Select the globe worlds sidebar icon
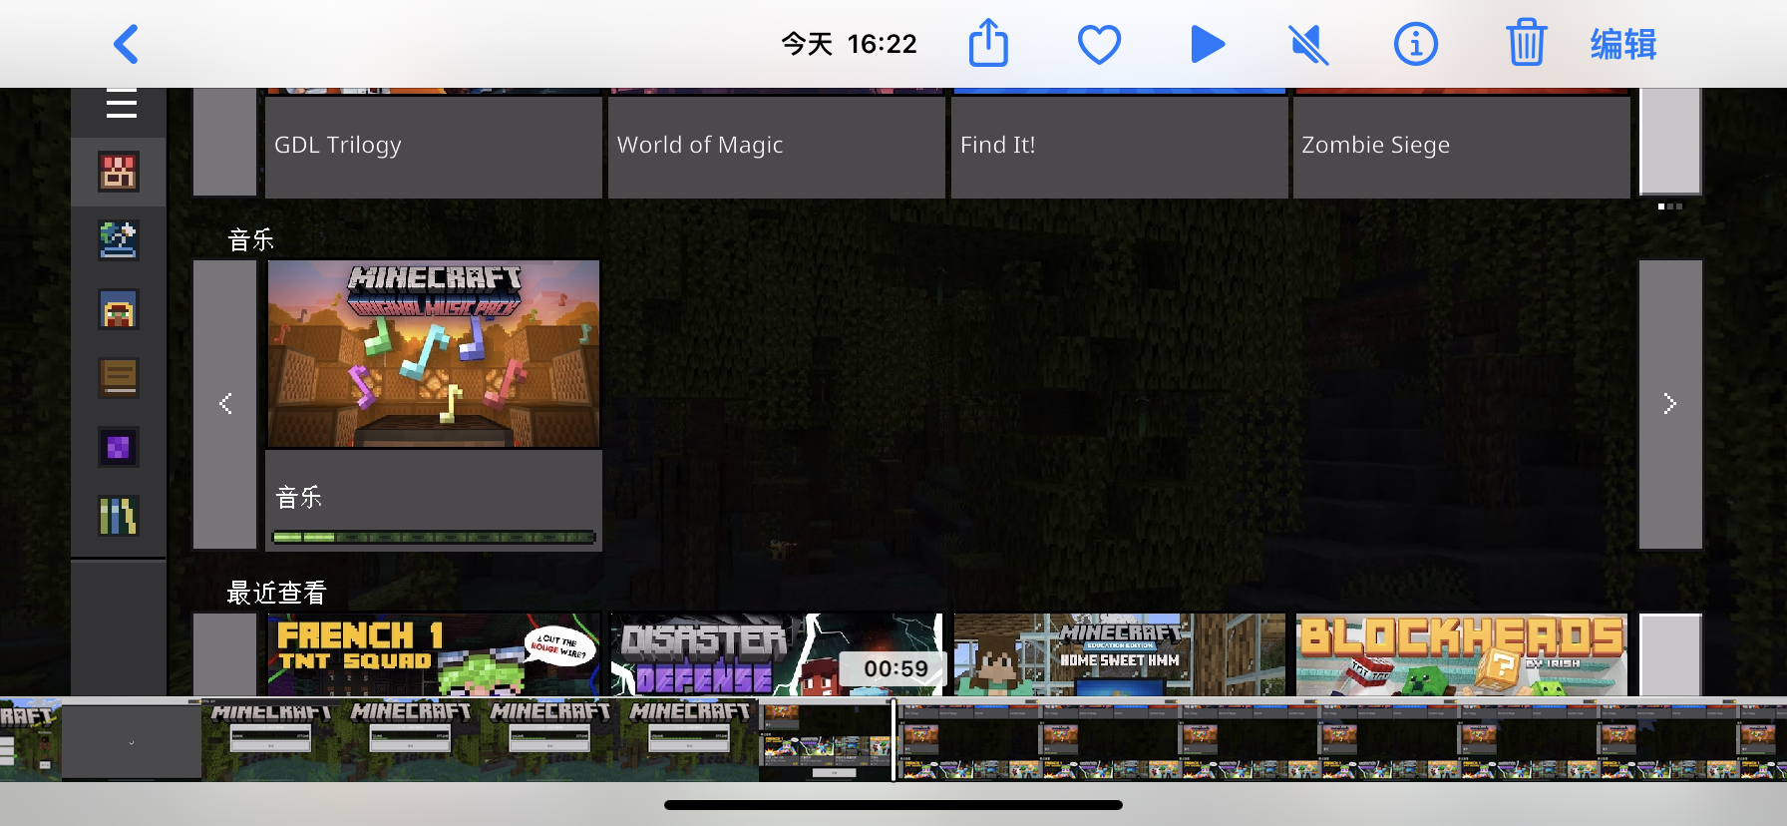Screen dimensions: 1787x826 click(x=119, y=240)
